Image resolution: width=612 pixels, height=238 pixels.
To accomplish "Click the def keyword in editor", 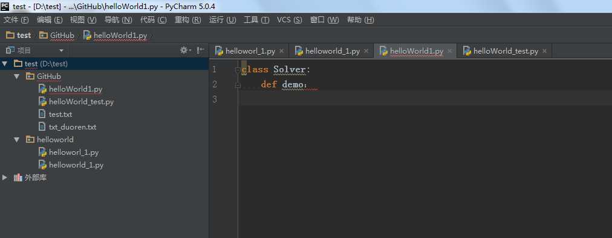I will [269, 84].
